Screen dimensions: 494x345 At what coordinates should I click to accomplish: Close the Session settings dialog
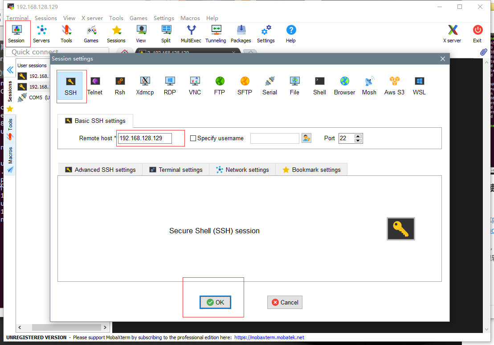click(443, 59)
